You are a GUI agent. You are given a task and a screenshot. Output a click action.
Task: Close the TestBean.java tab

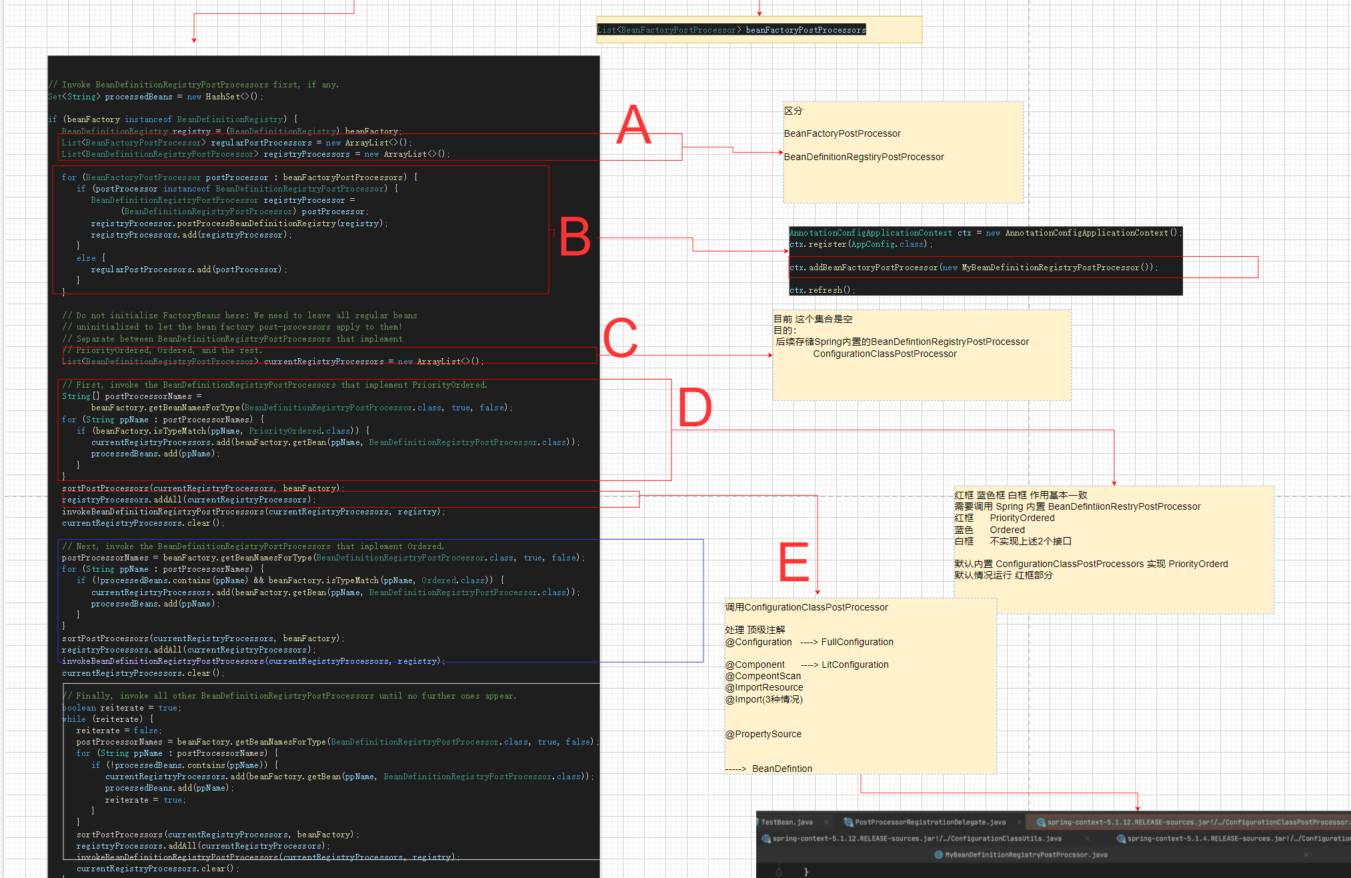pos(827,822)
